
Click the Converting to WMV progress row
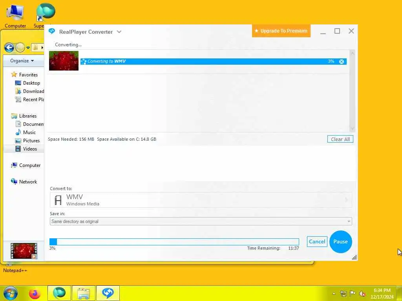point(213,62)
